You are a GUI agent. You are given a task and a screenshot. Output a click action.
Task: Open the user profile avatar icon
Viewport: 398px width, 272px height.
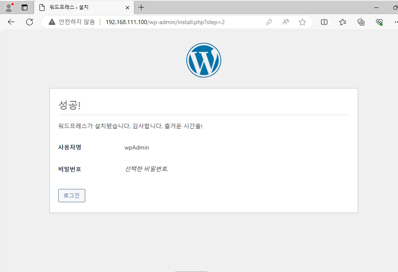tap(9, 7)
